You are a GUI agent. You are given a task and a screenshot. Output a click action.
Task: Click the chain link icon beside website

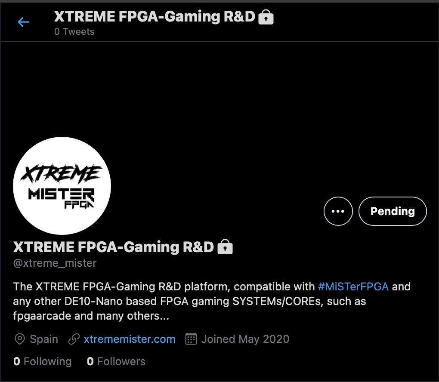tap(74, 339)
